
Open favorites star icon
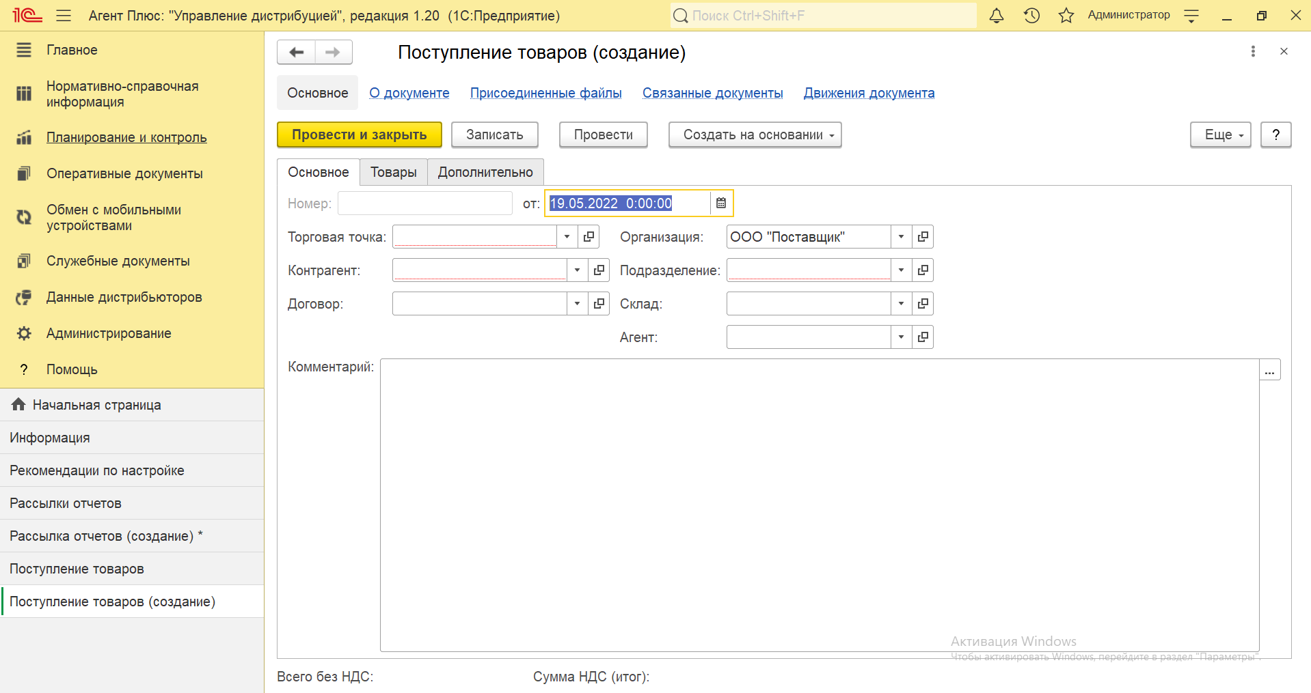[1066, 15]
